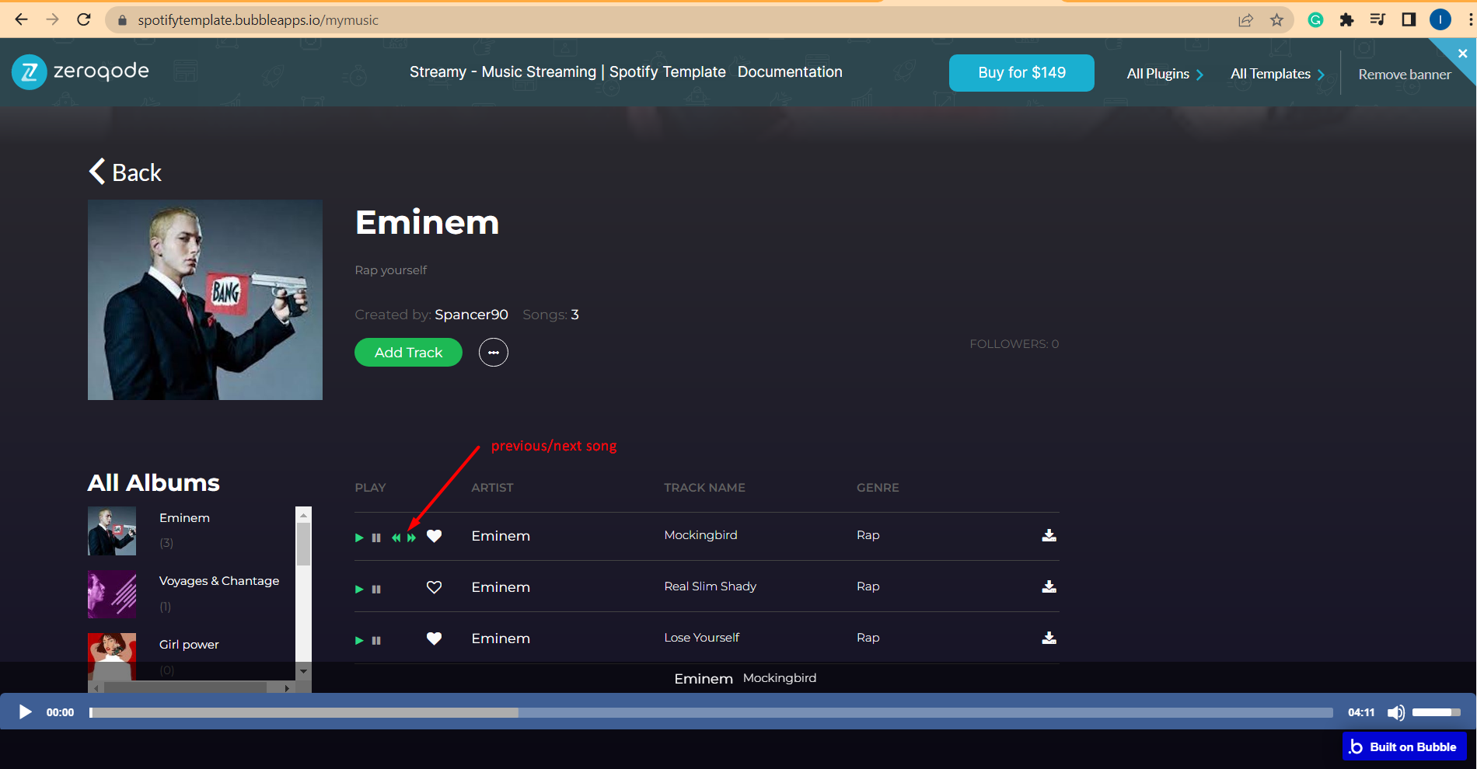The image size is (1477, 769).
Task: Click the albums list scroll down arrow
Action: pyautogui.click(x=304, y=671)
